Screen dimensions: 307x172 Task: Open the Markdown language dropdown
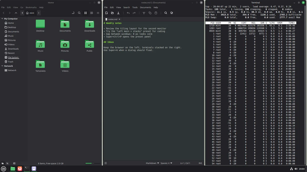click(152, 163)
